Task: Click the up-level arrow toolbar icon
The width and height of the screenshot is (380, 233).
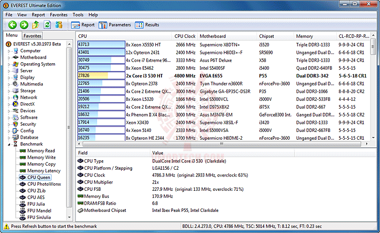Action: pos(36,25)
